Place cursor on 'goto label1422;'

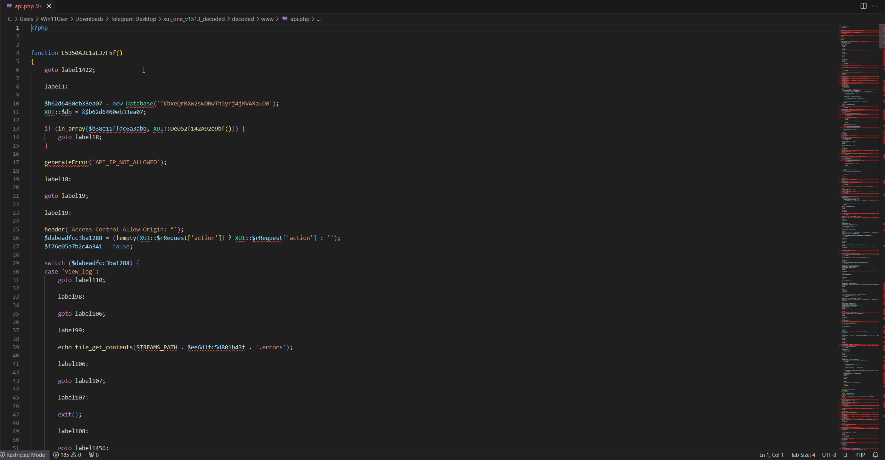point(70,70)
